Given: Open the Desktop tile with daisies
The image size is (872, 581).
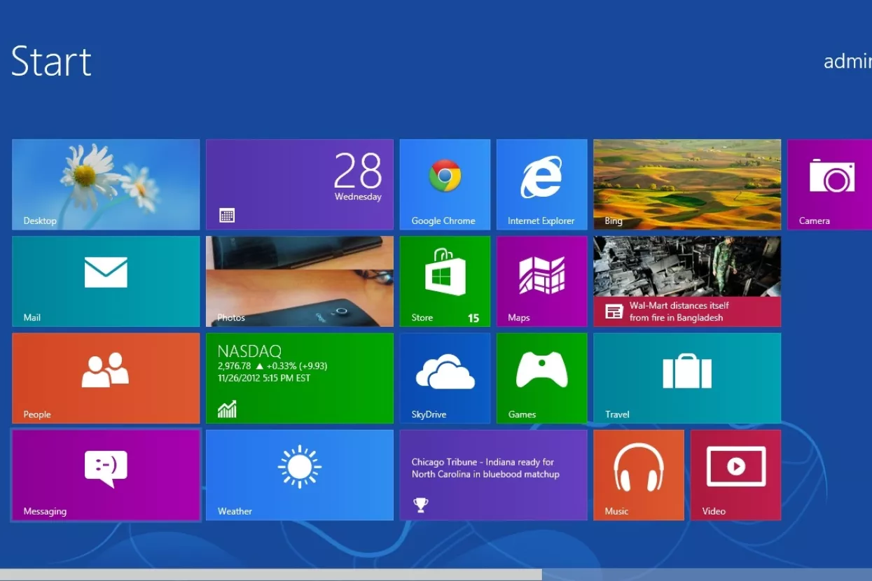Looking at the screenshot, I should coord(106,185).
